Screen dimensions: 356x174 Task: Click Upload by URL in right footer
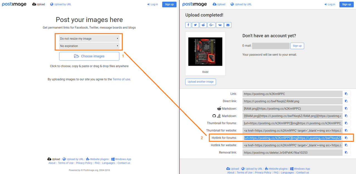point(252,169)
